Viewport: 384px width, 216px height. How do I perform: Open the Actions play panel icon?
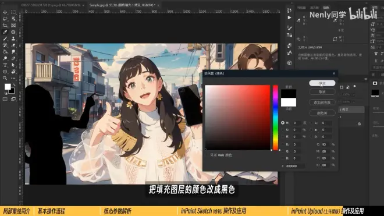coord(290,17)
